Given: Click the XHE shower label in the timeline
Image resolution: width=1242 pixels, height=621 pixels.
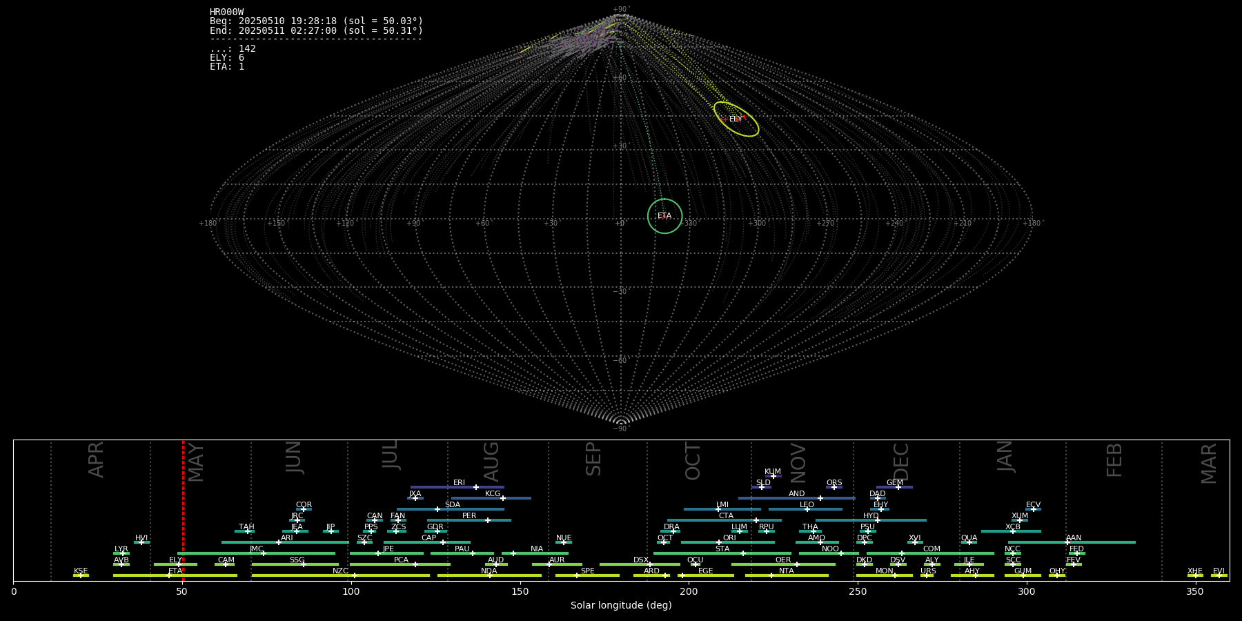Looking at the screenshot, I should coord(1195,571).
